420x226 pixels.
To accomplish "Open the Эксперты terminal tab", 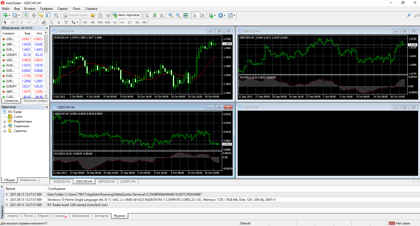I will tap(101, 216).
